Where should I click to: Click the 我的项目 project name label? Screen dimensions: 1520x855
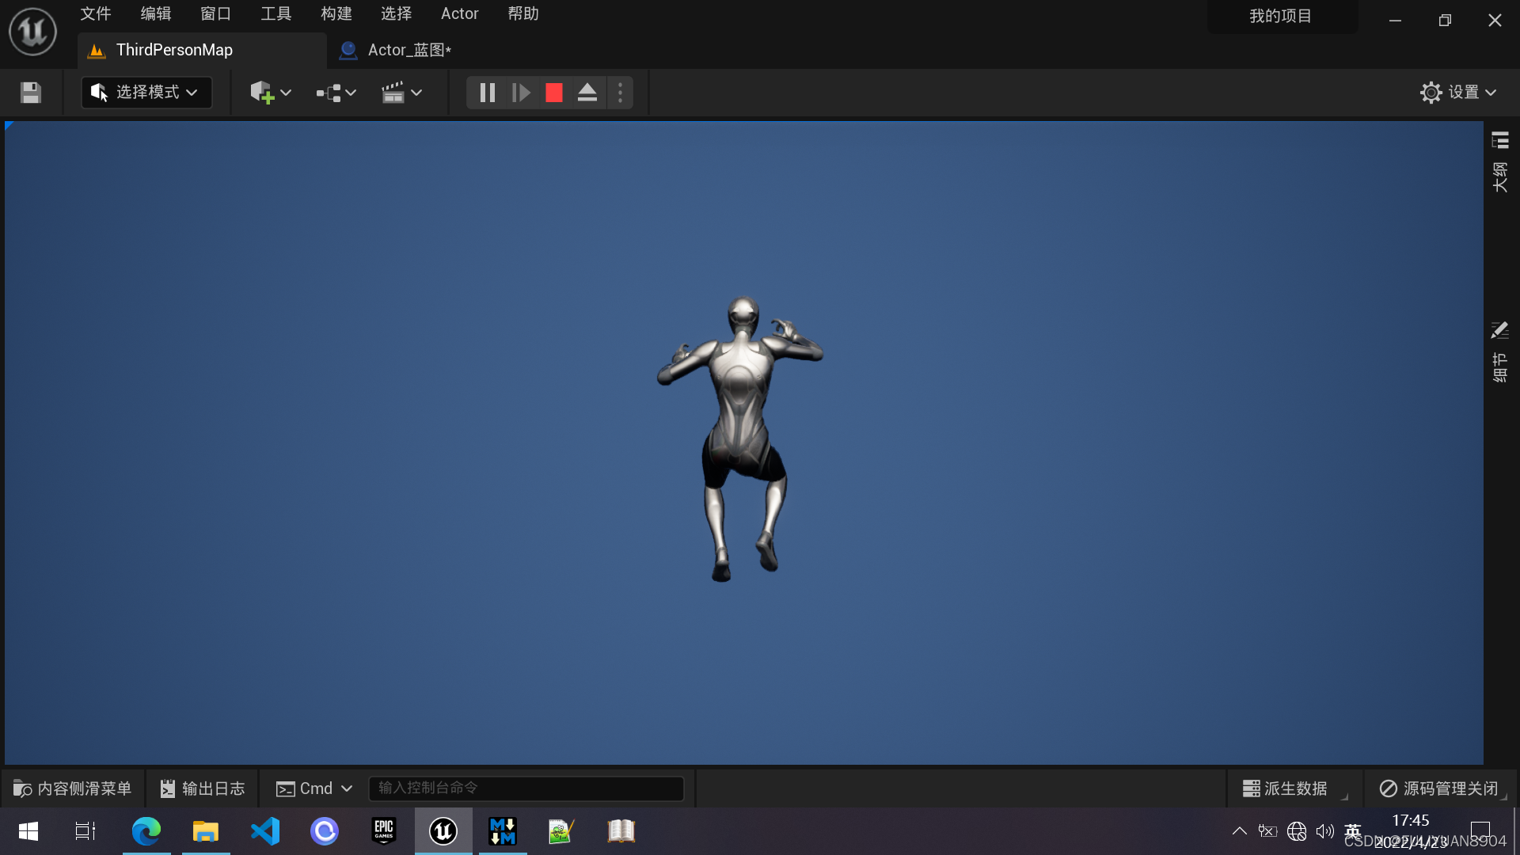(1281, 16)
